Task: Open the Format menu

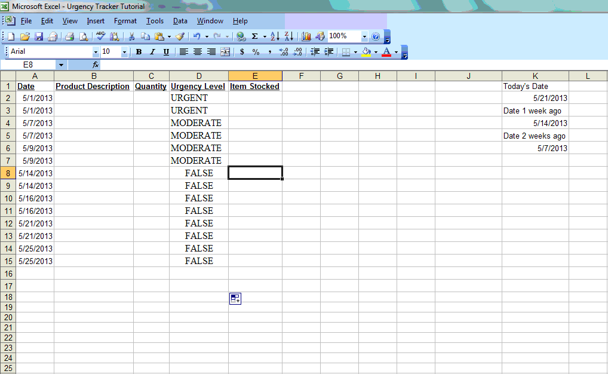Action: click(125, 21)
